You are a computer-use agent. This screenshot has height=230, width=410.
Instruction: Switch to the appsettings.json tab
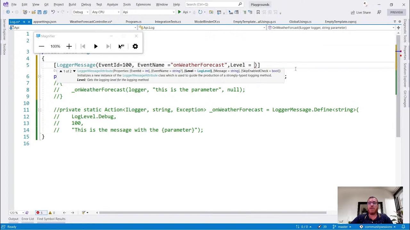coord(45,22)
